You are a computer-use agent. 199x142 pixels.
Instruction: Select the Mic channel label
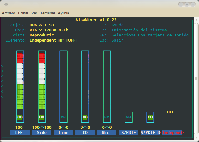point(107,132)
